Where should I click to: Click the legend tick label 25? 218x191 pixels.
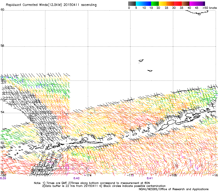coord(166,8)
